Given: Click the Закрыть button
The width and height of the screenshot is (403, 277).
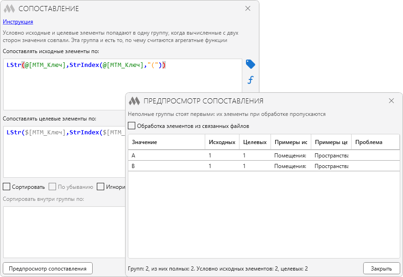Looking at the screenshot, I should tap(381, 269).
